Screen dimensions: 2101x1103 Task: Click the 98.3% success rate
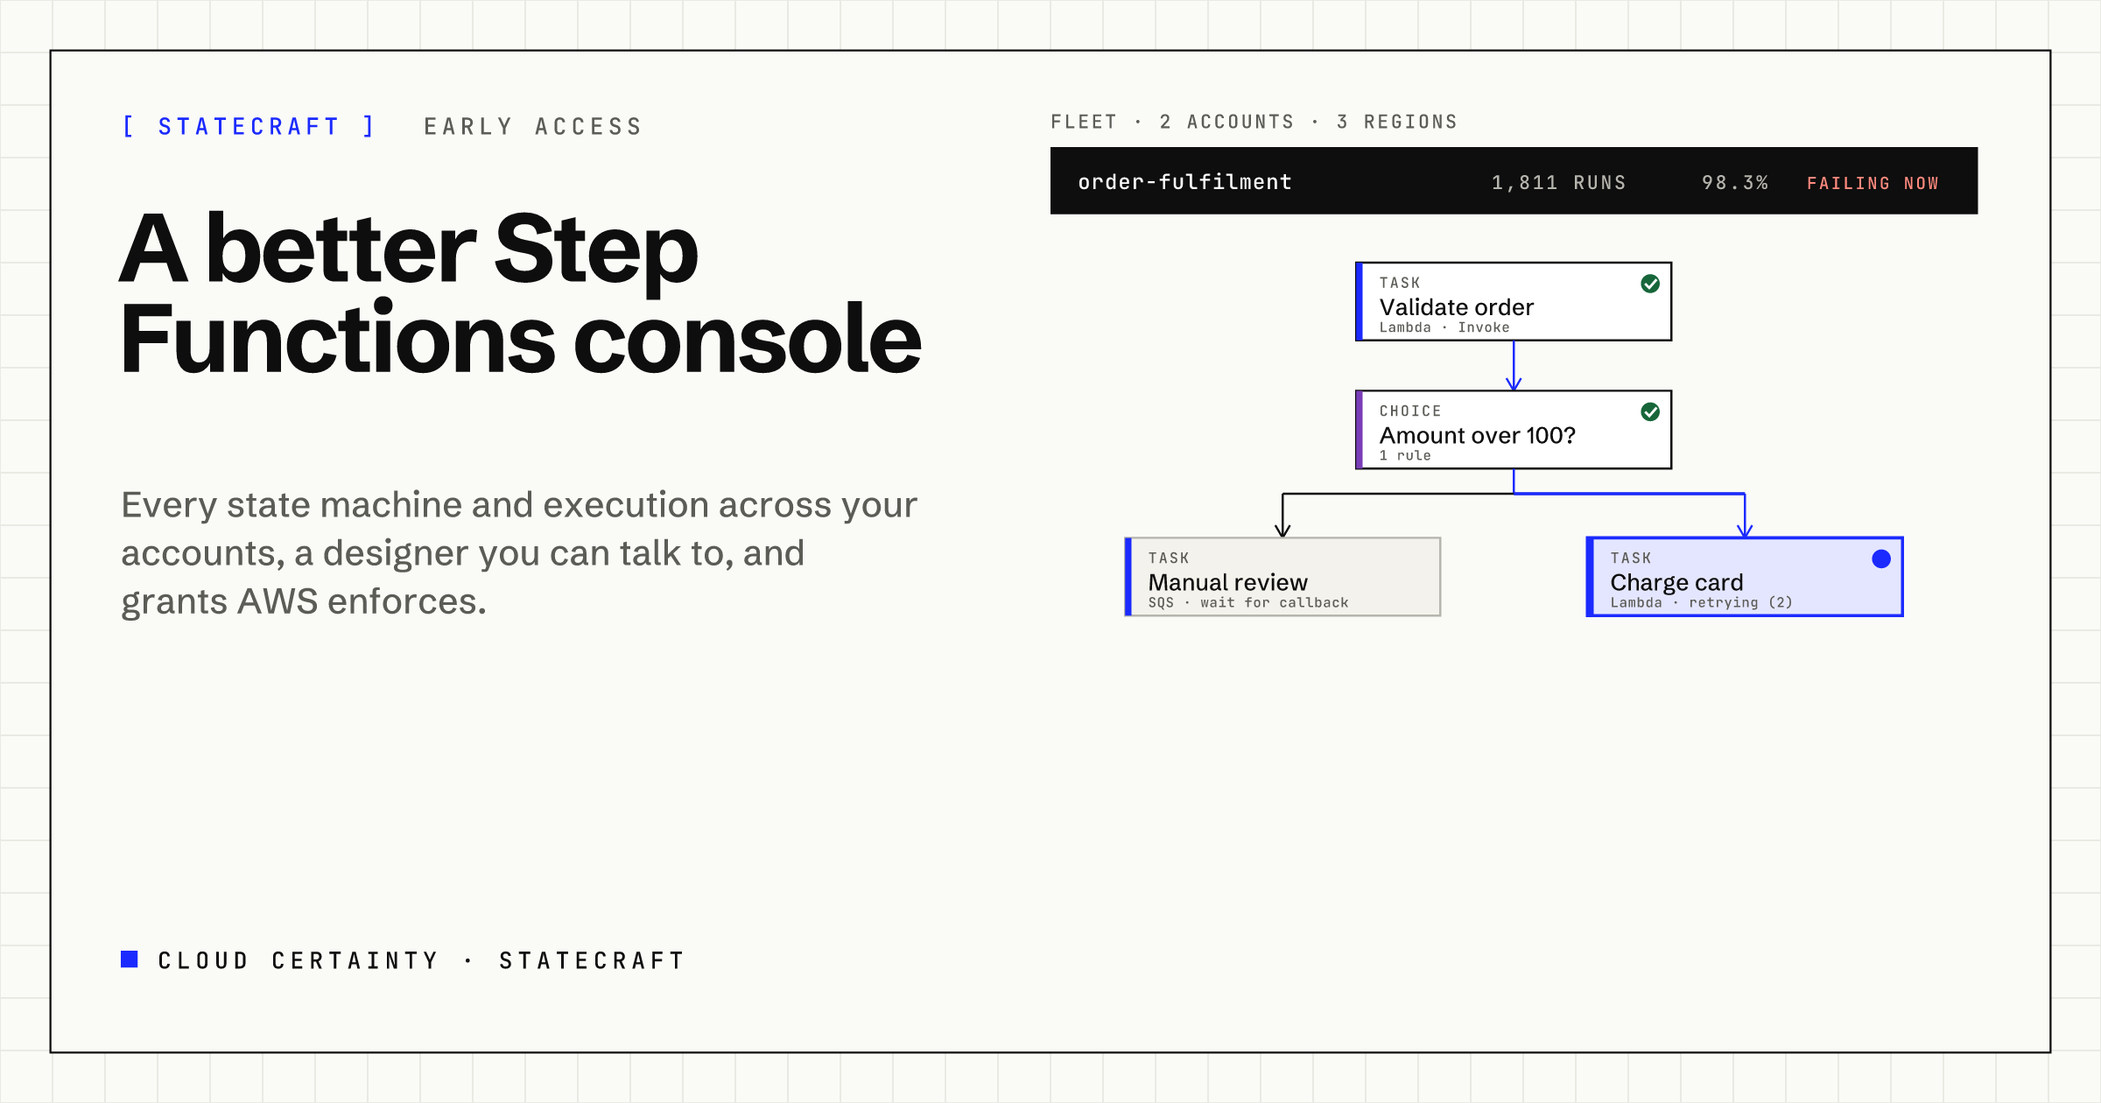[1734, 183]
